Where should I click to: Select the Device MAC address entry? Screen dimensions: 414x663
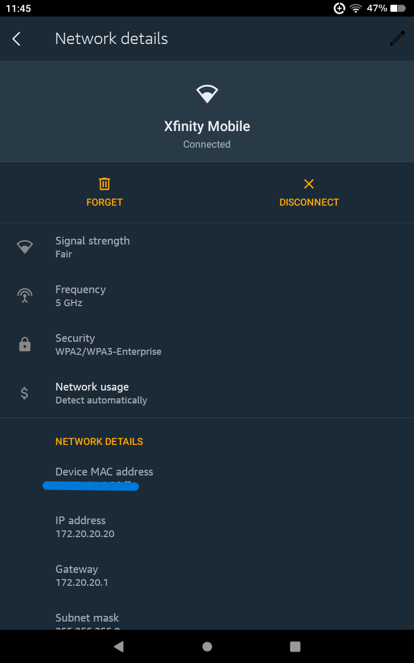[x=207, y=479]
